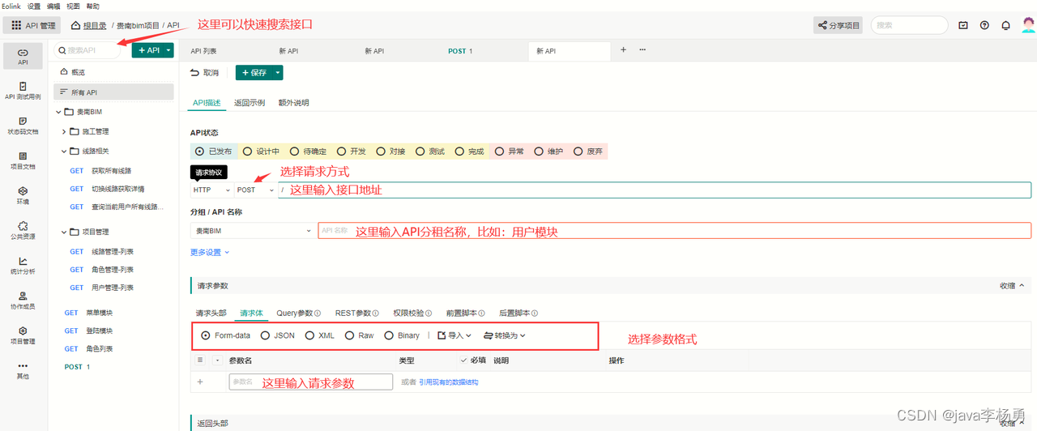This screenshot has height=431, width=1037.
Task: Collapse the 项目管理 tree folder
Action: point(65,232)
